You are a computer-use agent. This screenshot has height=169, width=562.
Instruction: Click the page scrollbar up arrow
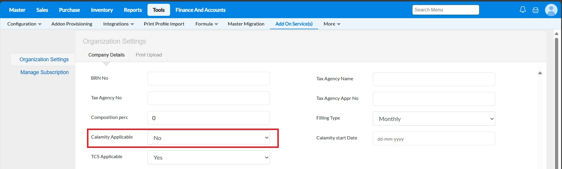click(556, 34)
